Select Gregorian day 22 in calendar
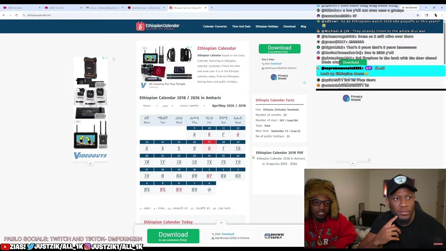Viewport: 446px width, 251px height. click(x=179, y=159)
